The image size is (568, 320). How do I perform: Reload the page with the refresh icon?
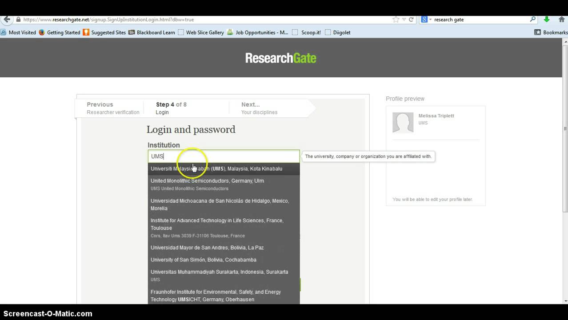pyautogui.click(x=411, y=20)
